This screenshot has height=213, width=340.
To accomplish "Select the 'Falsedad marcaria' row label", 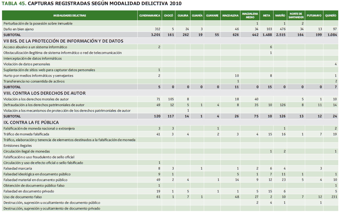I will pos(17,168).
